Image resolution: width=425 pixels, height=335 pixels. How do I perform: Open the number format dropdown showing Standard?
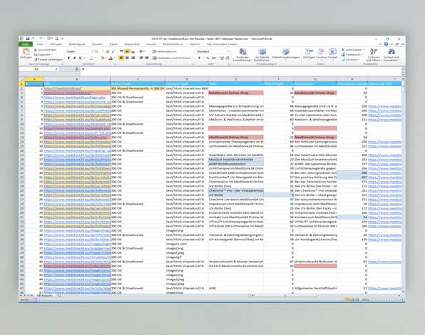click(213, 51)
